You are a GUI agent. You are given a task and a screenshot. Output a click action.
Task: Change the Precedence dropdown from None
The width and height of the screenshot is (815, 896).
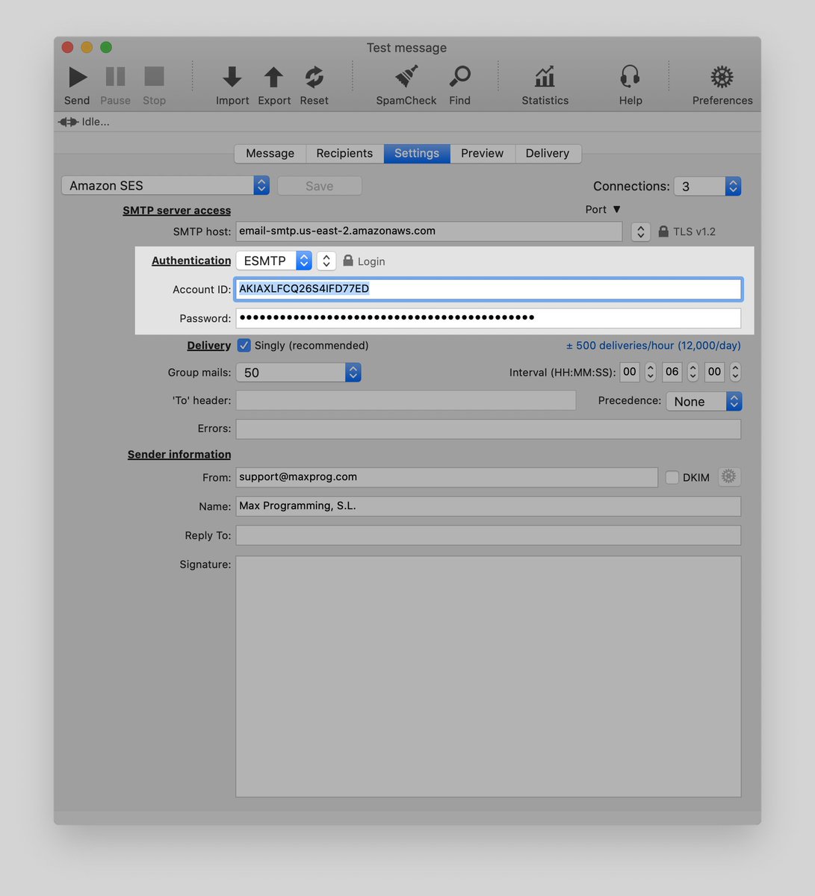[733, 401]
